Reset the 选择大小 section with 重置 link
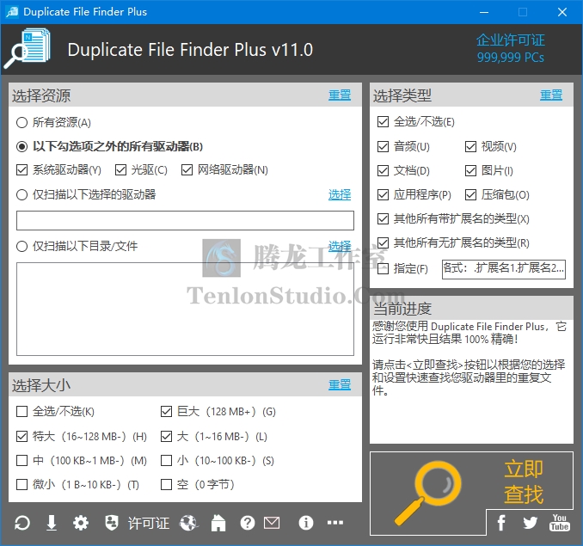 pyautogui.click(x=340, y=384)
